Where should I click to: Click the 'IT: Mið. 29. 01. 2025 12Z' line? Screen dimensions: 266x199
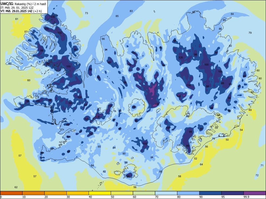pyautogui.click(x=17, y=8)
